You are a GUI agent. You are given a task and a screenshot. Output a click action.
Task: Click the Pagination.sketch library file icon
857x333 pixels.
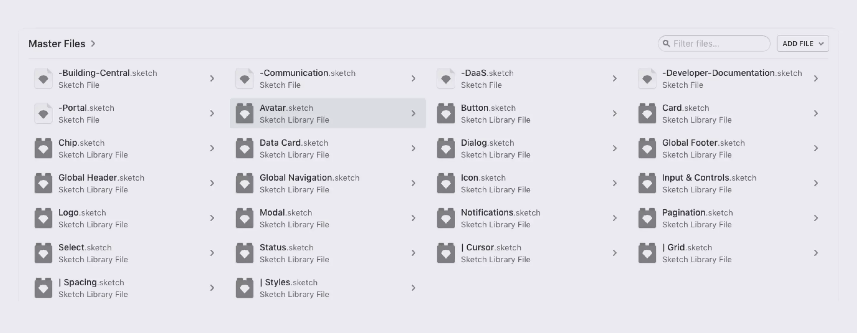[647, 218]
